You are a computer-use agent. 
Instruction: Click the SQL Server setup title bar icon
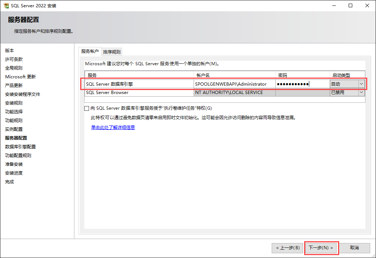[x=6, y=6]
